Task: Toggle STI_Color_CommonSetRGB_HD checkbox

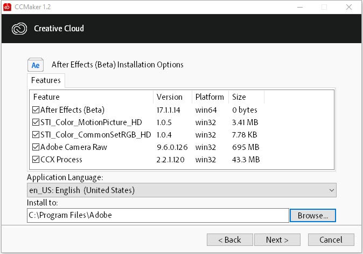Action: pos(36,135)
